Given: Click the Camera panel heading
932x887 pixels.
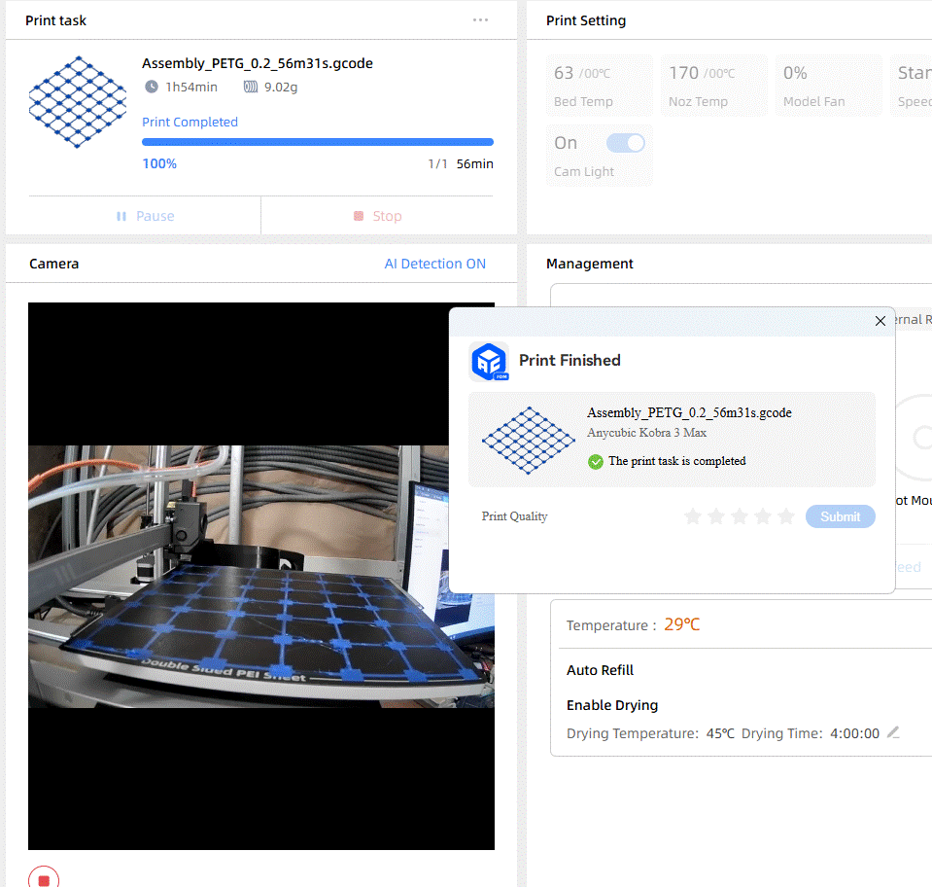Looking at the screenshot, I should coord(54,264).
